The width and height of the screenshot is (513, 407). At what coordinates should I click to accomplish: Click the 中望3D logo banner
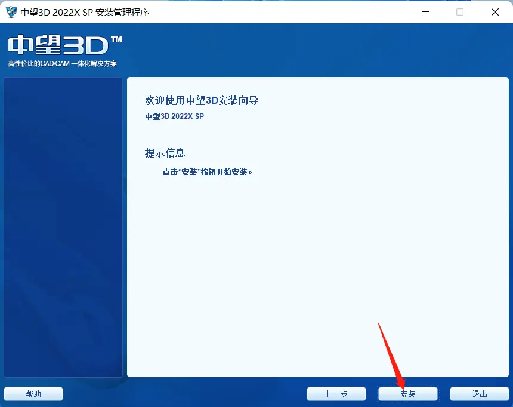(65, 45)
